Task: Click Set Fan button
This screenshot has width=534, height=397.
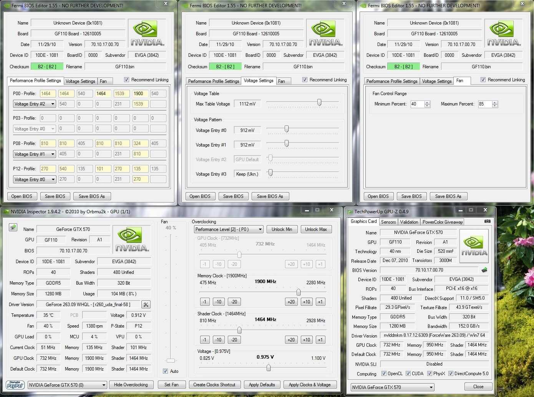Action: tap(171, 385)
